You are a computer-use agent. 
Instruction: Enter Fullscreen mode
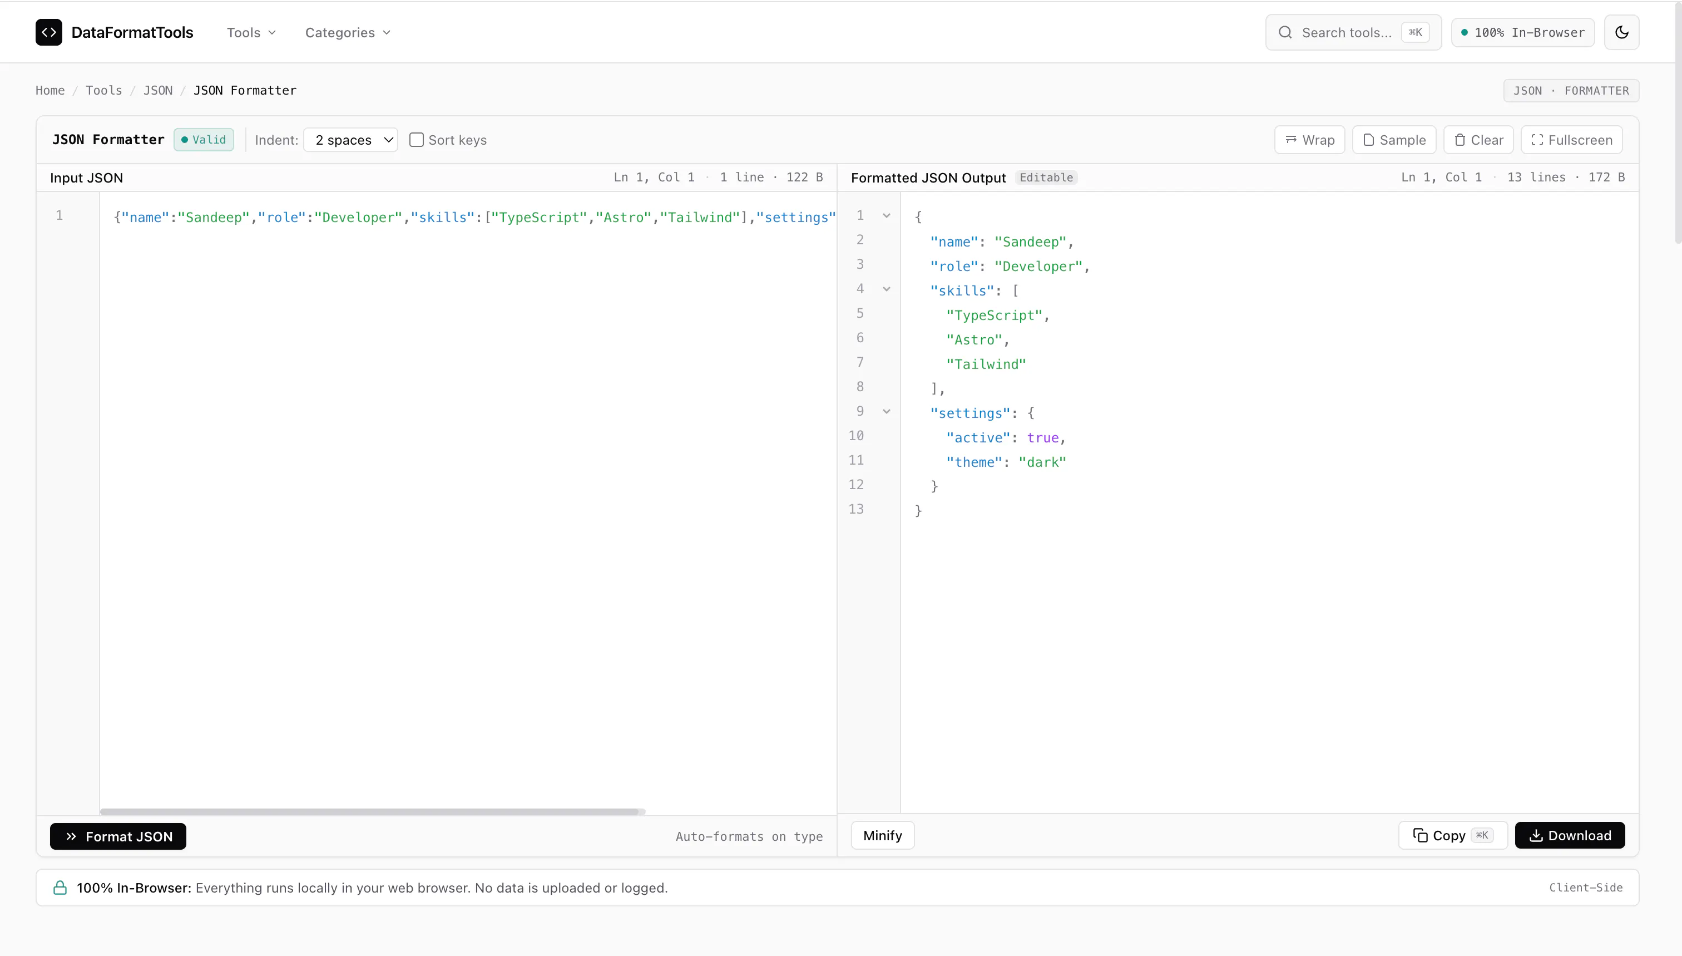pyautogui.click(x=1571, y=140)
